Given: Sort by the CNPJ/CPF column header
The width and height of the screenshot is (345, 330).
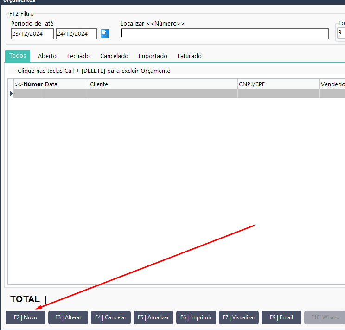Looking at the screenshot, I should pos(279,84).
